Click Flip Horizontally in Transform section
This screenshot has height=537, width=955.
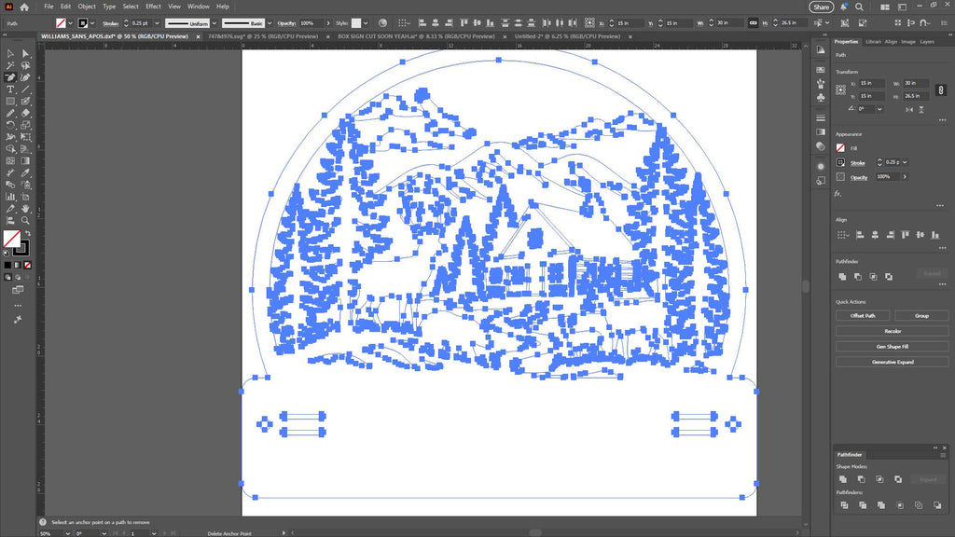click(x=909, y=110)
